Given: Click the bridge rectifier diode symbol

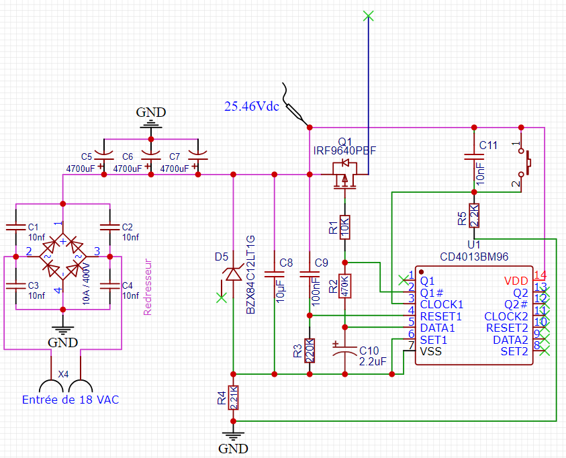Looking at the screenshot, I should (x=63, y=257).
